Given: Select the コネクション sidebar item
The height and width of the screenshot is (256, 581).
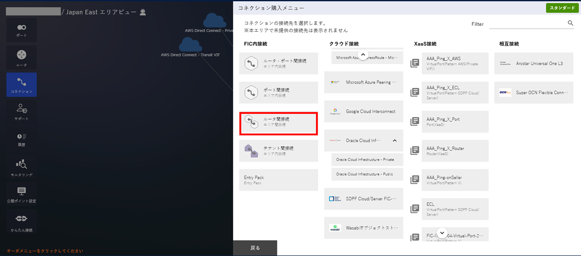Looking at the screenshot, I should tap(21, 85).
